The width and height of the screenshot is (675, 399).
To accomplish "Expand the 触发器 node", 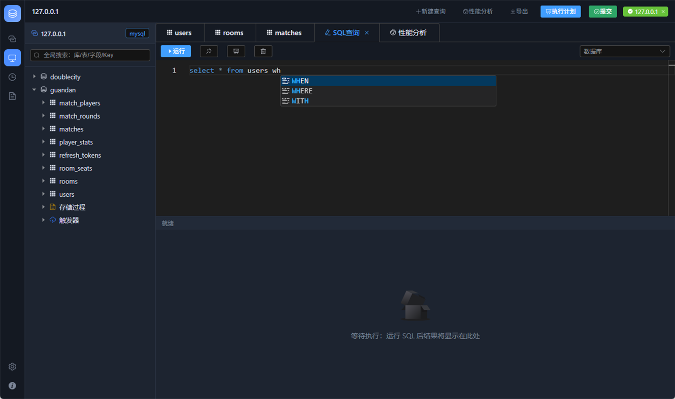I will point(43,220).
